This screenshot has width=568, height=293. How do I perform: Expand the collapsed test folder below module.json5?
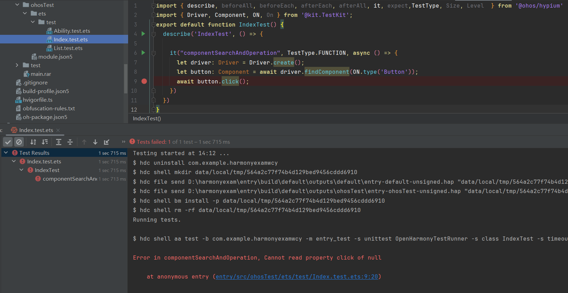click(x=17, y=65)
